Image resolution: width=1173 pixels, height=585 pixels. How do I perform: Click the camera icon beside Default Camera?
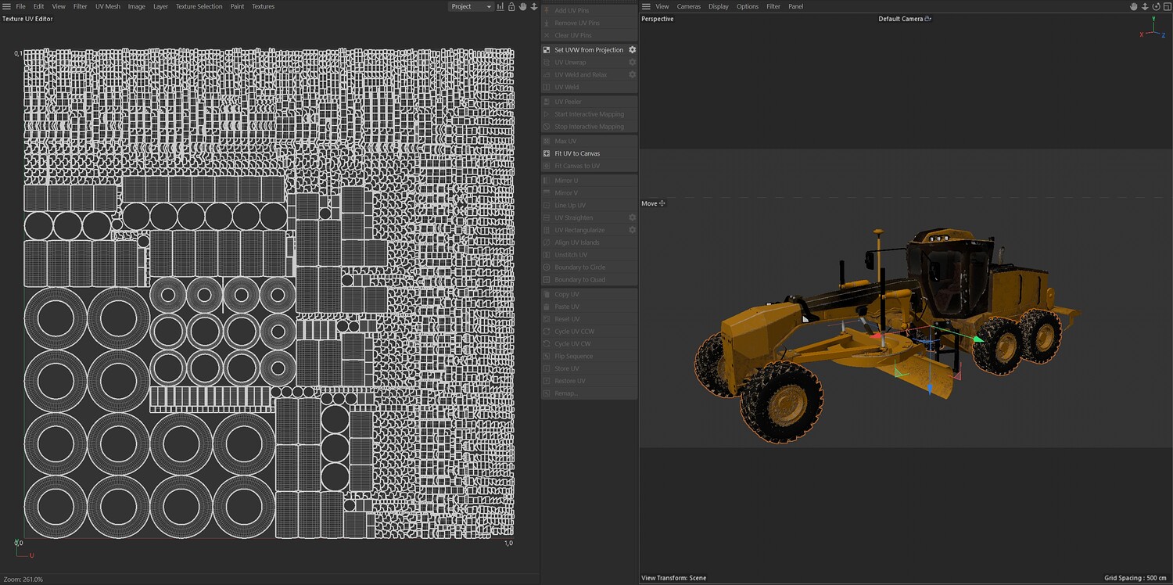pos(928,19)
